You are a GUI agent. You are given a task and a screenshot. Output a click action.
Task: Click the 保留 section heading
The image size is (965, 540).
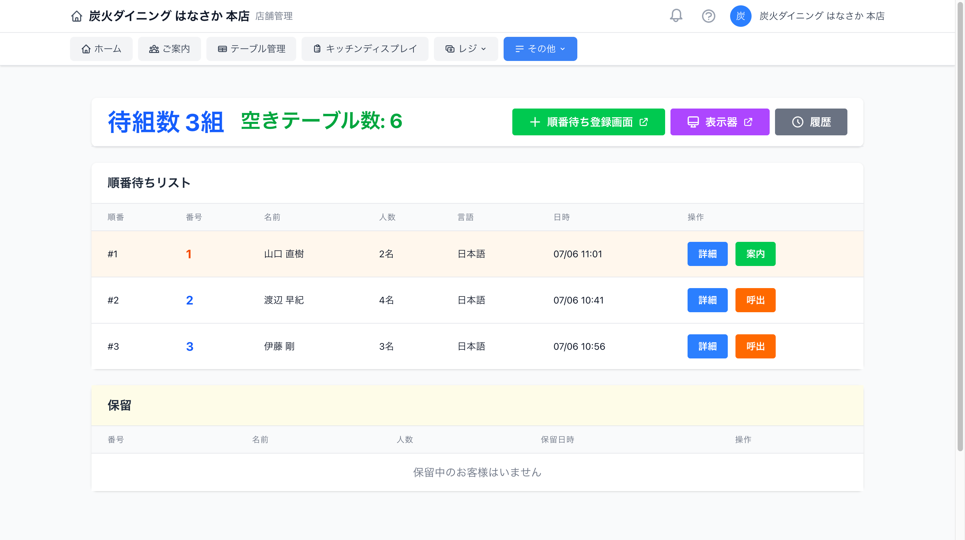[119, 406]
